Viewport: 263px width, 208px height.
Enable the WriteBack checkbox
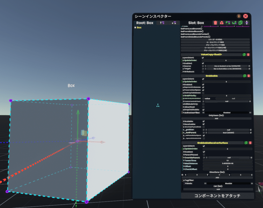203,72
